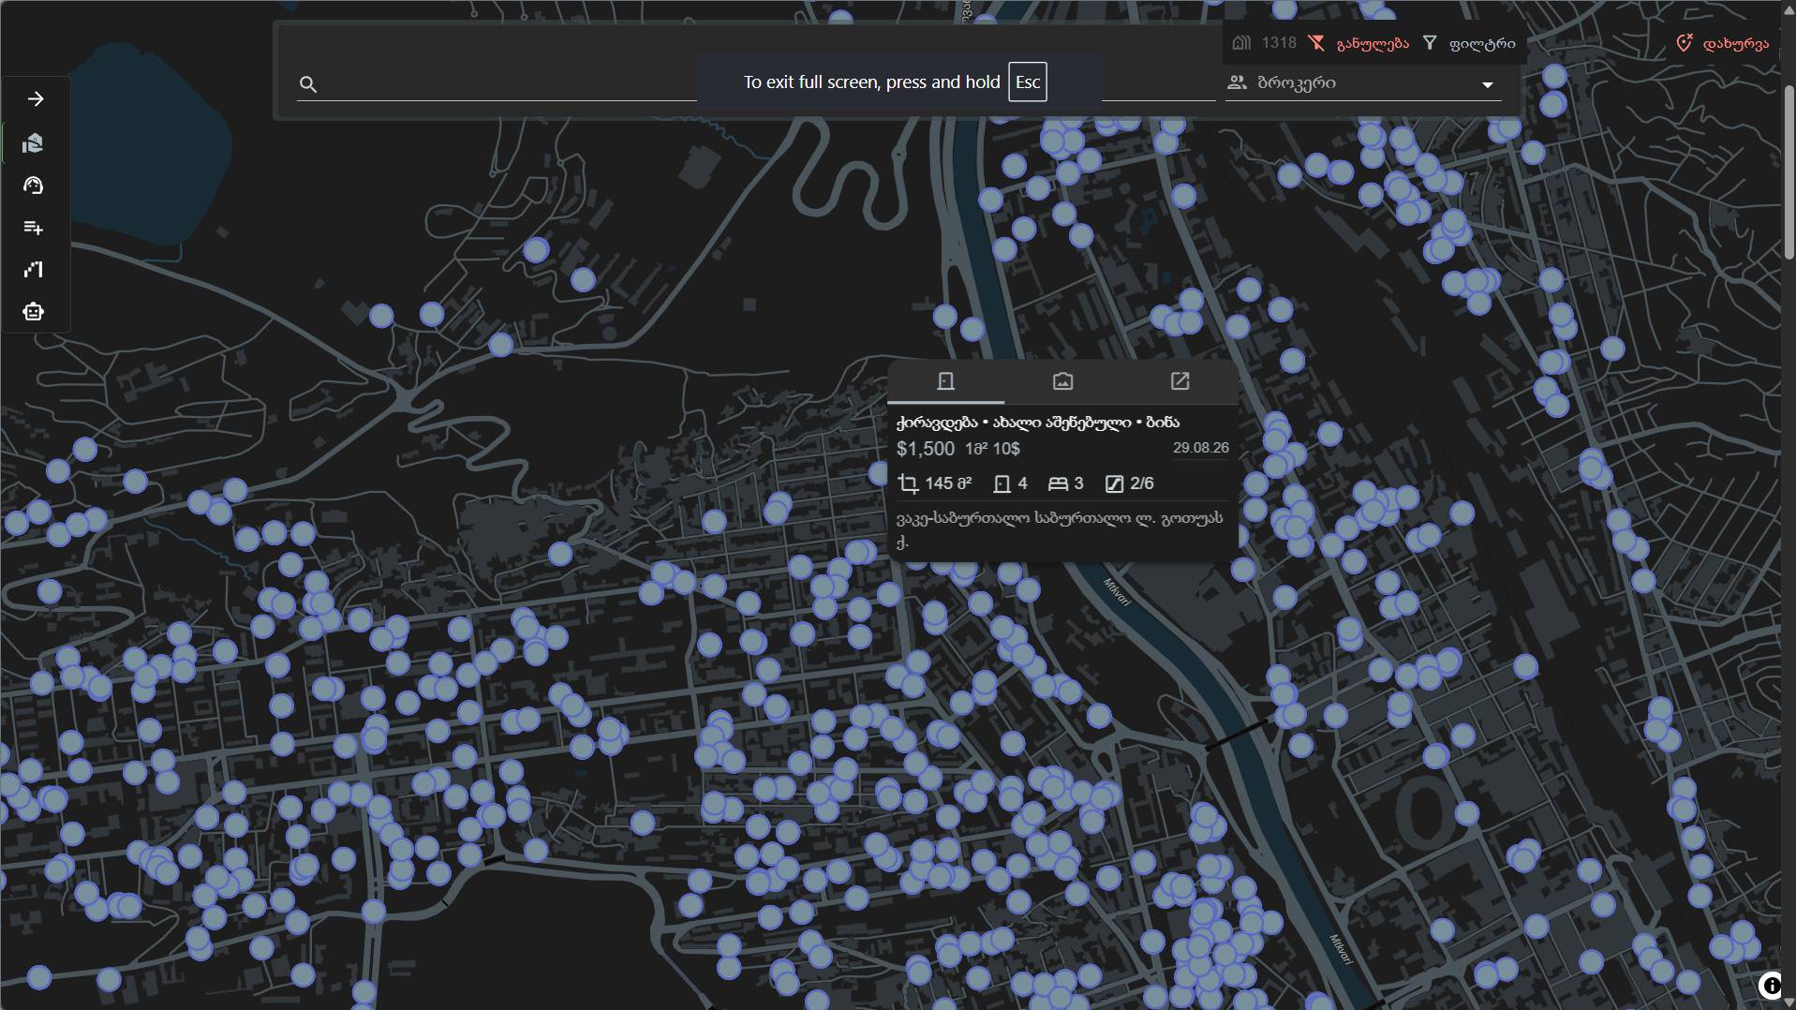
Task: Click the $1,500 price in the popup
Action: click(926, 449)
